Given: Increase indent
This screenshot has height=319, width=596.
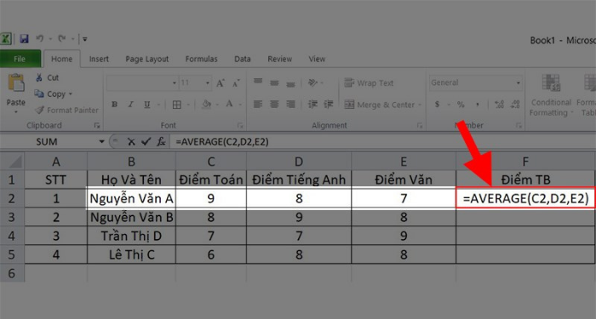Looking at the screenshot, I should click(329, 104).
